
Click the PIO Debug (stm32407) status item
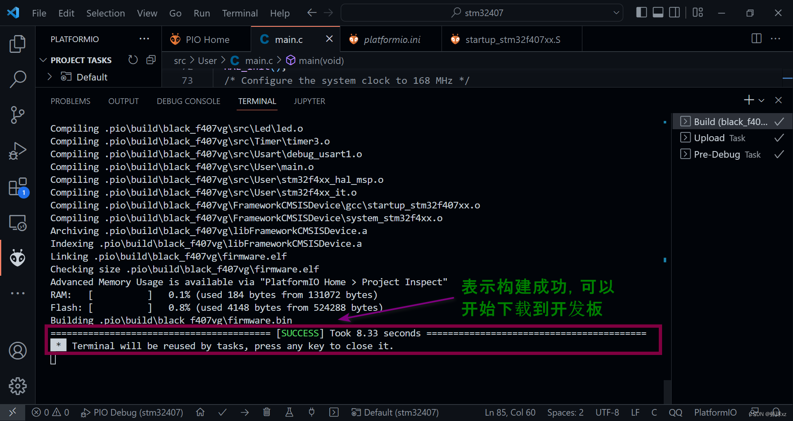[132, 412]
